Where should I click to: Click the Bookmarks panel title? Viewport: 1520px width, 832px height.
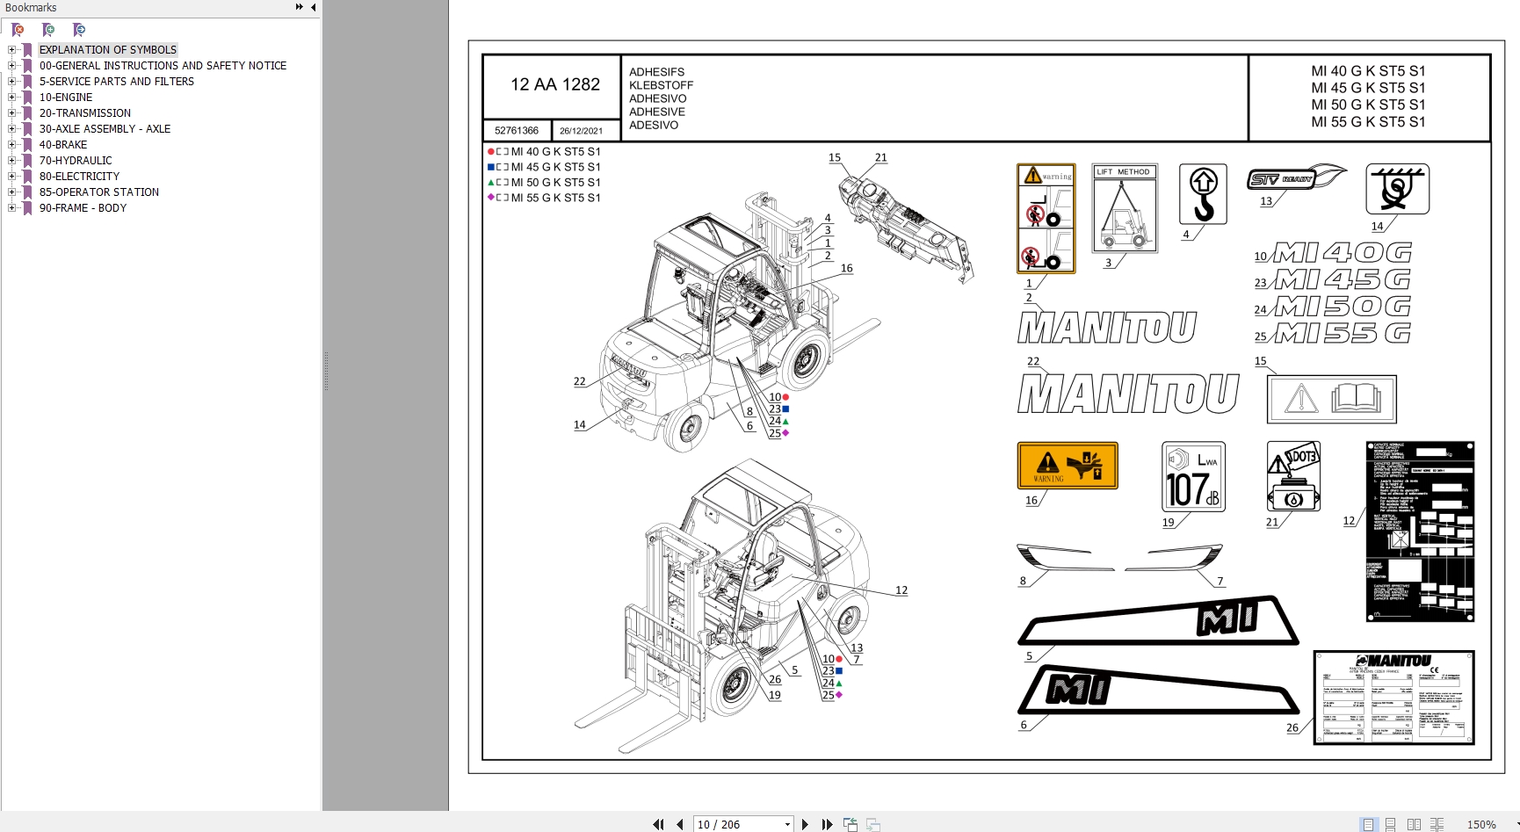31,8
